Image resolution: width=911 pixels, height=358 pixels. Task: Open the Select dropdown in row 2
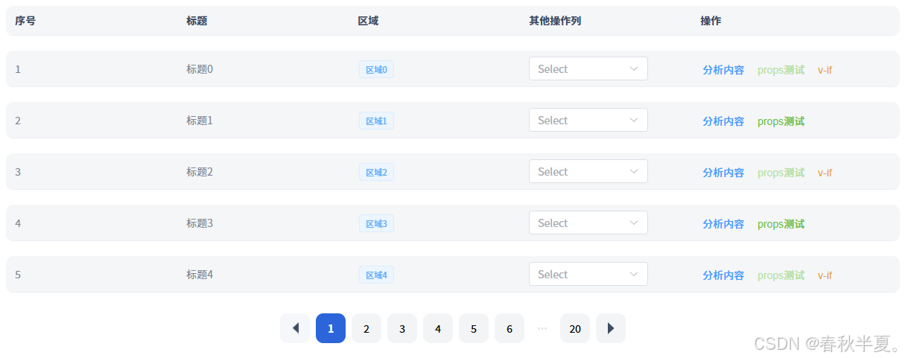tap(588, 121)
